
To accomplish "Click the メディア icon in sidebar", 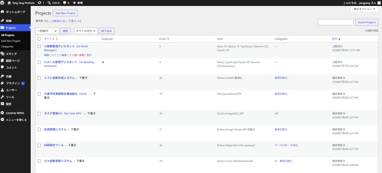I will pyautogui.click(x=3, y=54).
